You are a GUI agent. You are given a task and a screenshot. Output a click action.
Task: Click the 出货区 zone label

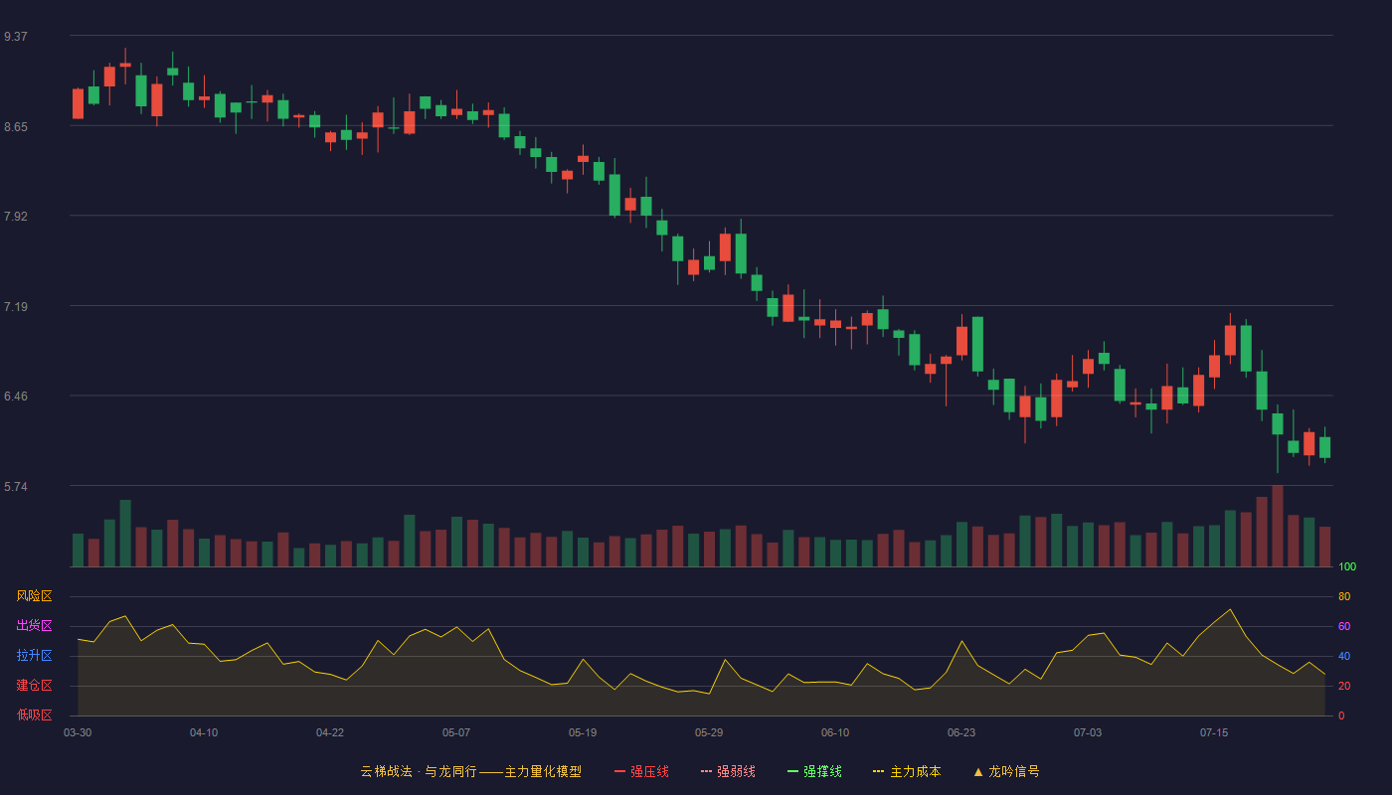[x=34, y=626]
